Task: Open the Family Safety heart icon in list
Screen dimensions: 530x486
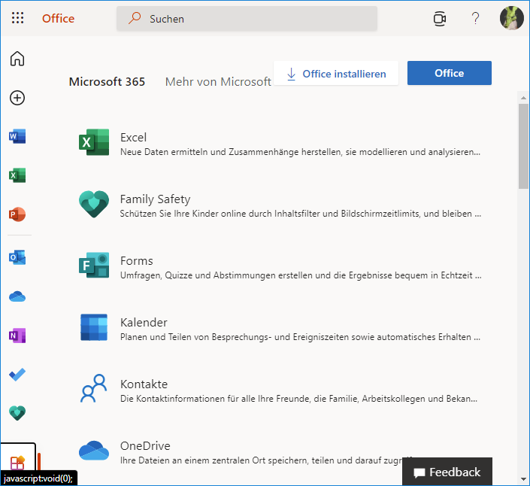Action: coord(94,204)
